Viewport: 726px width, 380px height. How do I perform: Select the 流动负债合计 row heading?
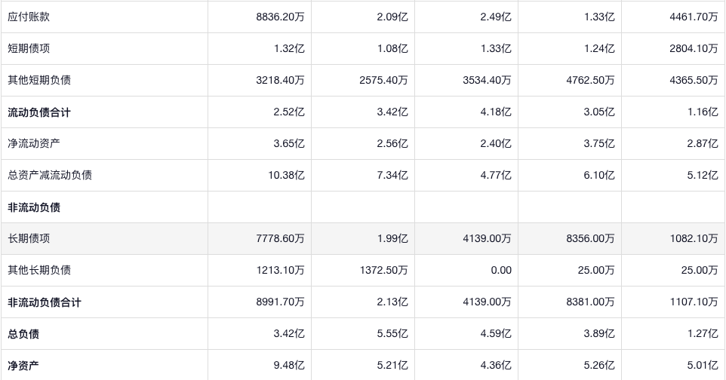(x=39, y=112)
